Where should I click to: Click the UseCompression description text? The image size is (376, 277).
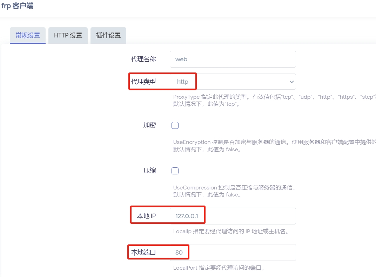234,188
